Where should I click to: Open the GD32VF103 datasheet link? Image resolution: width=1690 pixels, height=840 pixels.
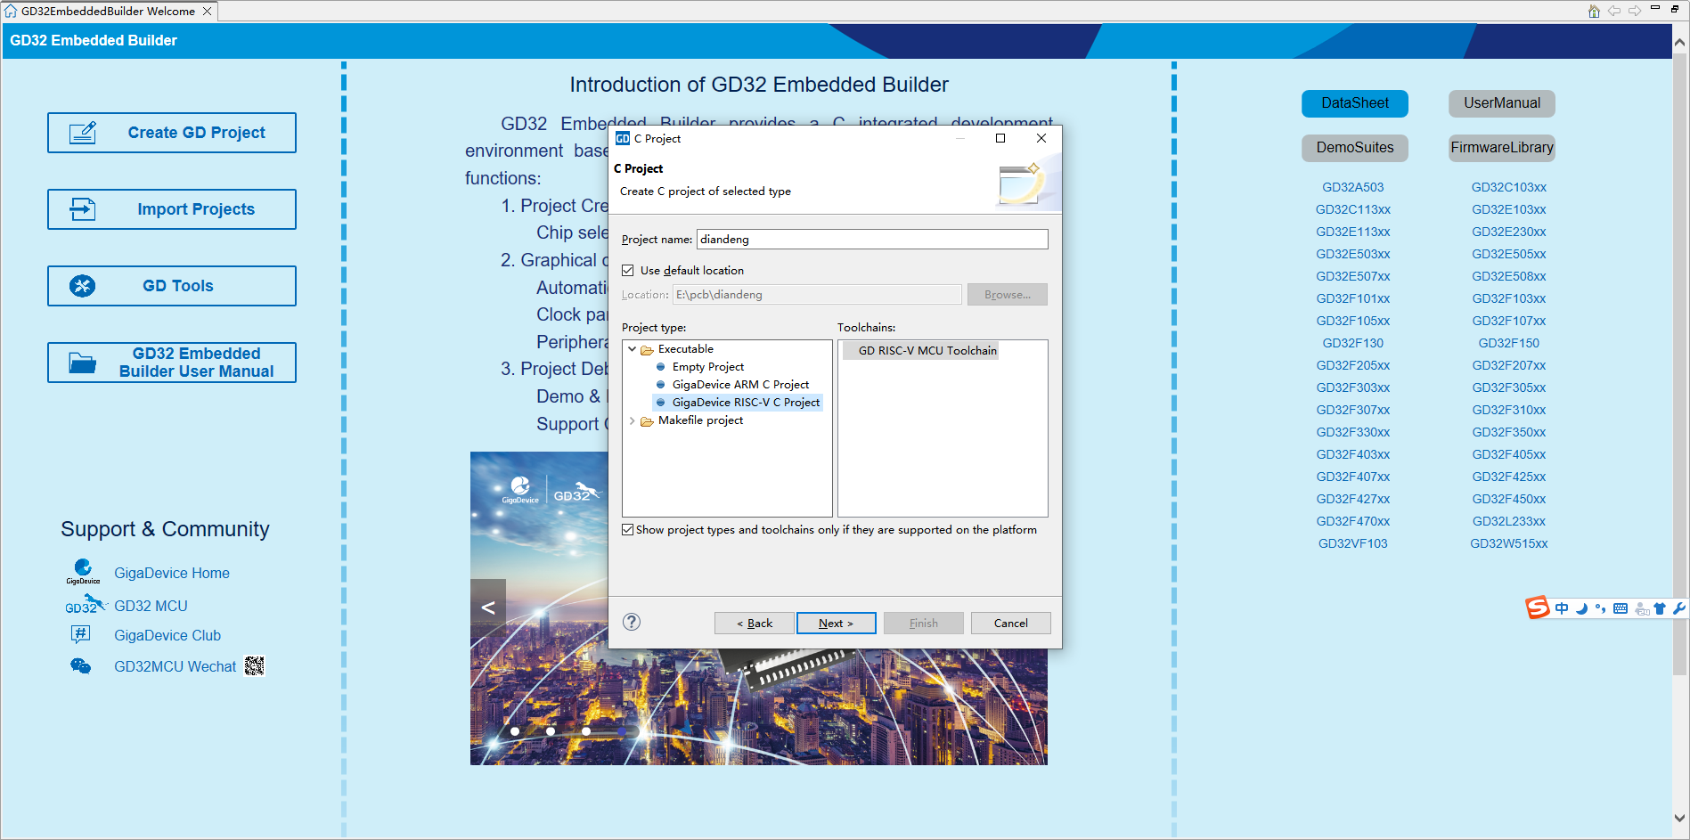coord(1353,543)
